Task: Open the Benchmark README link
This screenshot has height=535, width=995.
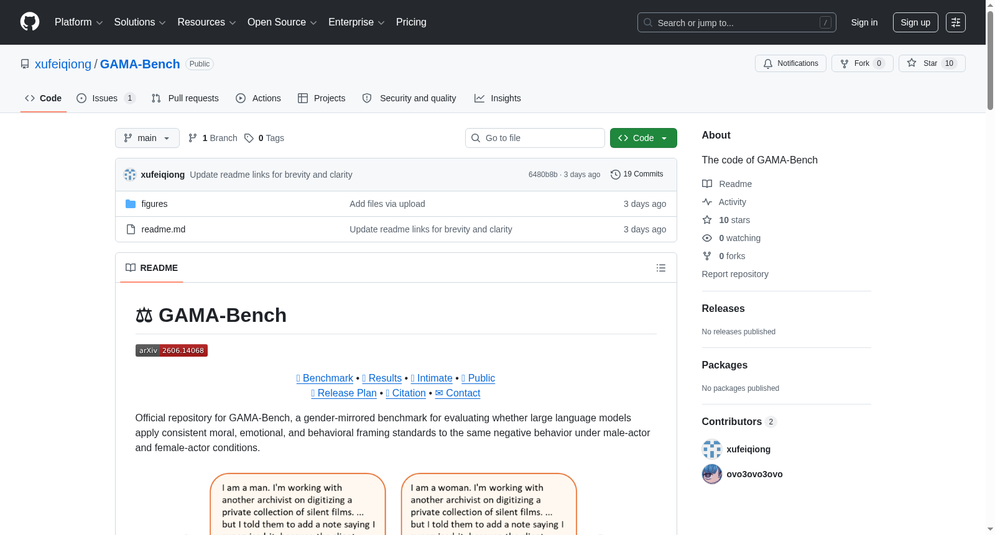Action: [325, 378]
